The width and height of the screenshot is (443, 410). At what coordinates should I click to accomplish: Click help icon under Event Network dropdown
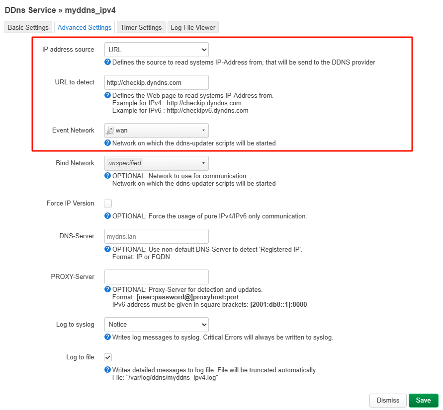tap(107, 143)
